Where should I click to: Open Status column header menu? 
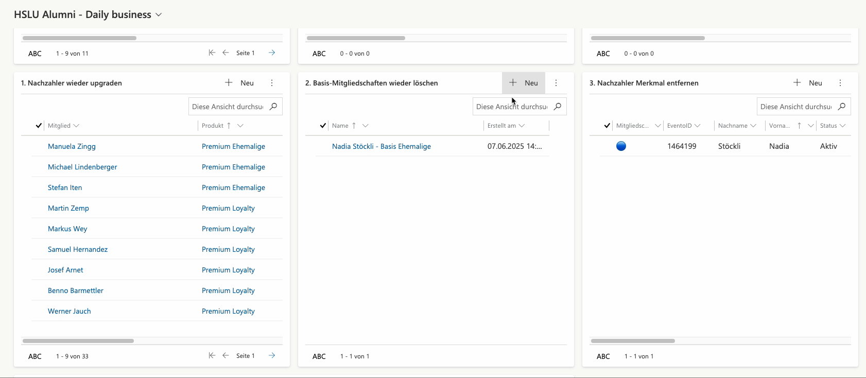tap(833, 126)
